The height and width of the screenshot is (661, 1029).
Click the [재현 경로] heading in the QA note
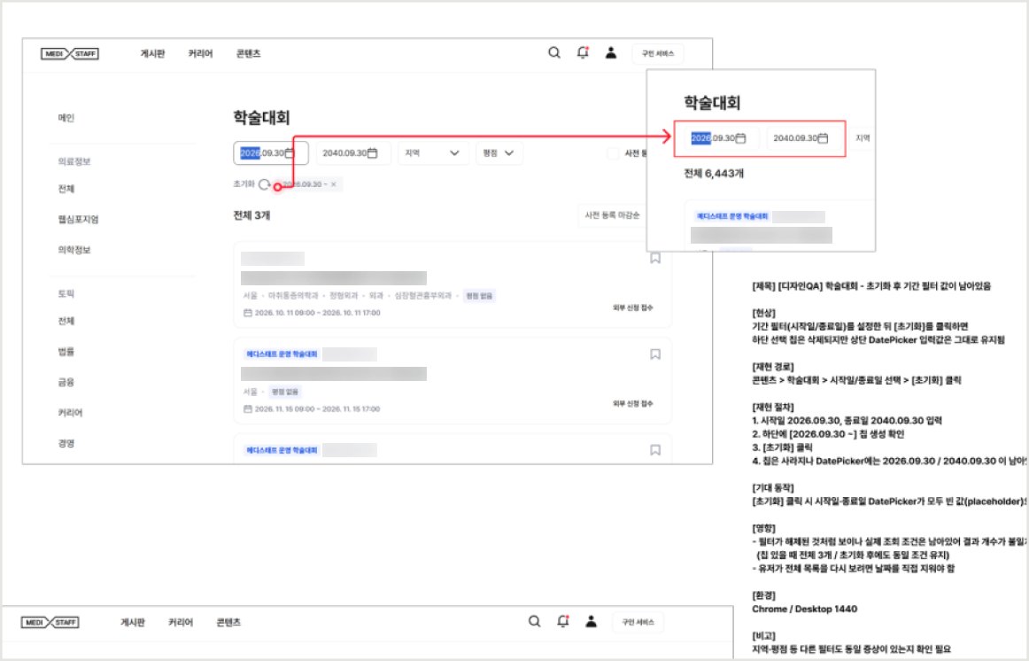pos(773,366)
